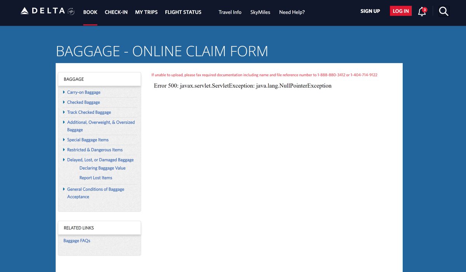466x272 pixels.
Task: Click the RELATED LINKS header
Action: pos(99,228)
